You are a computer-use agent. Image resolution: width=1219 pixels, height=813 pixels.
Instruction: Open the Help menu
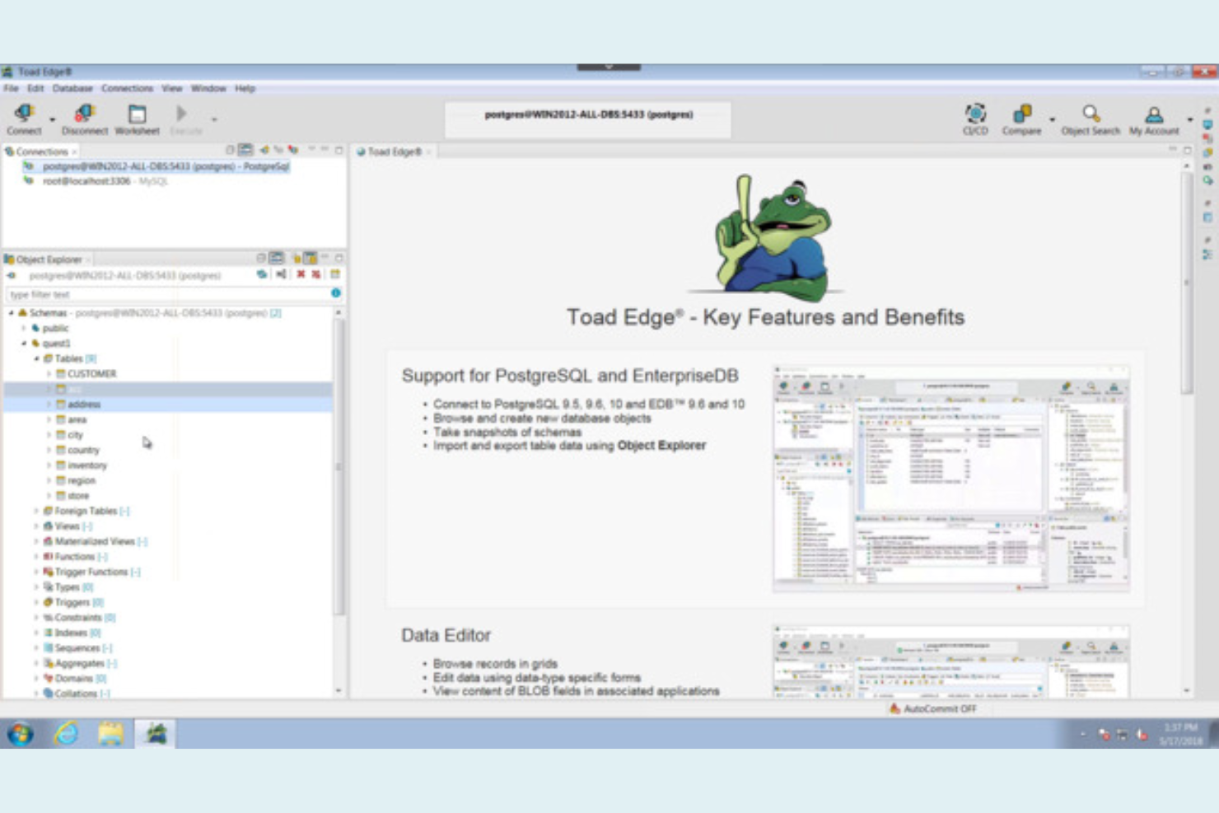(245, 88)
